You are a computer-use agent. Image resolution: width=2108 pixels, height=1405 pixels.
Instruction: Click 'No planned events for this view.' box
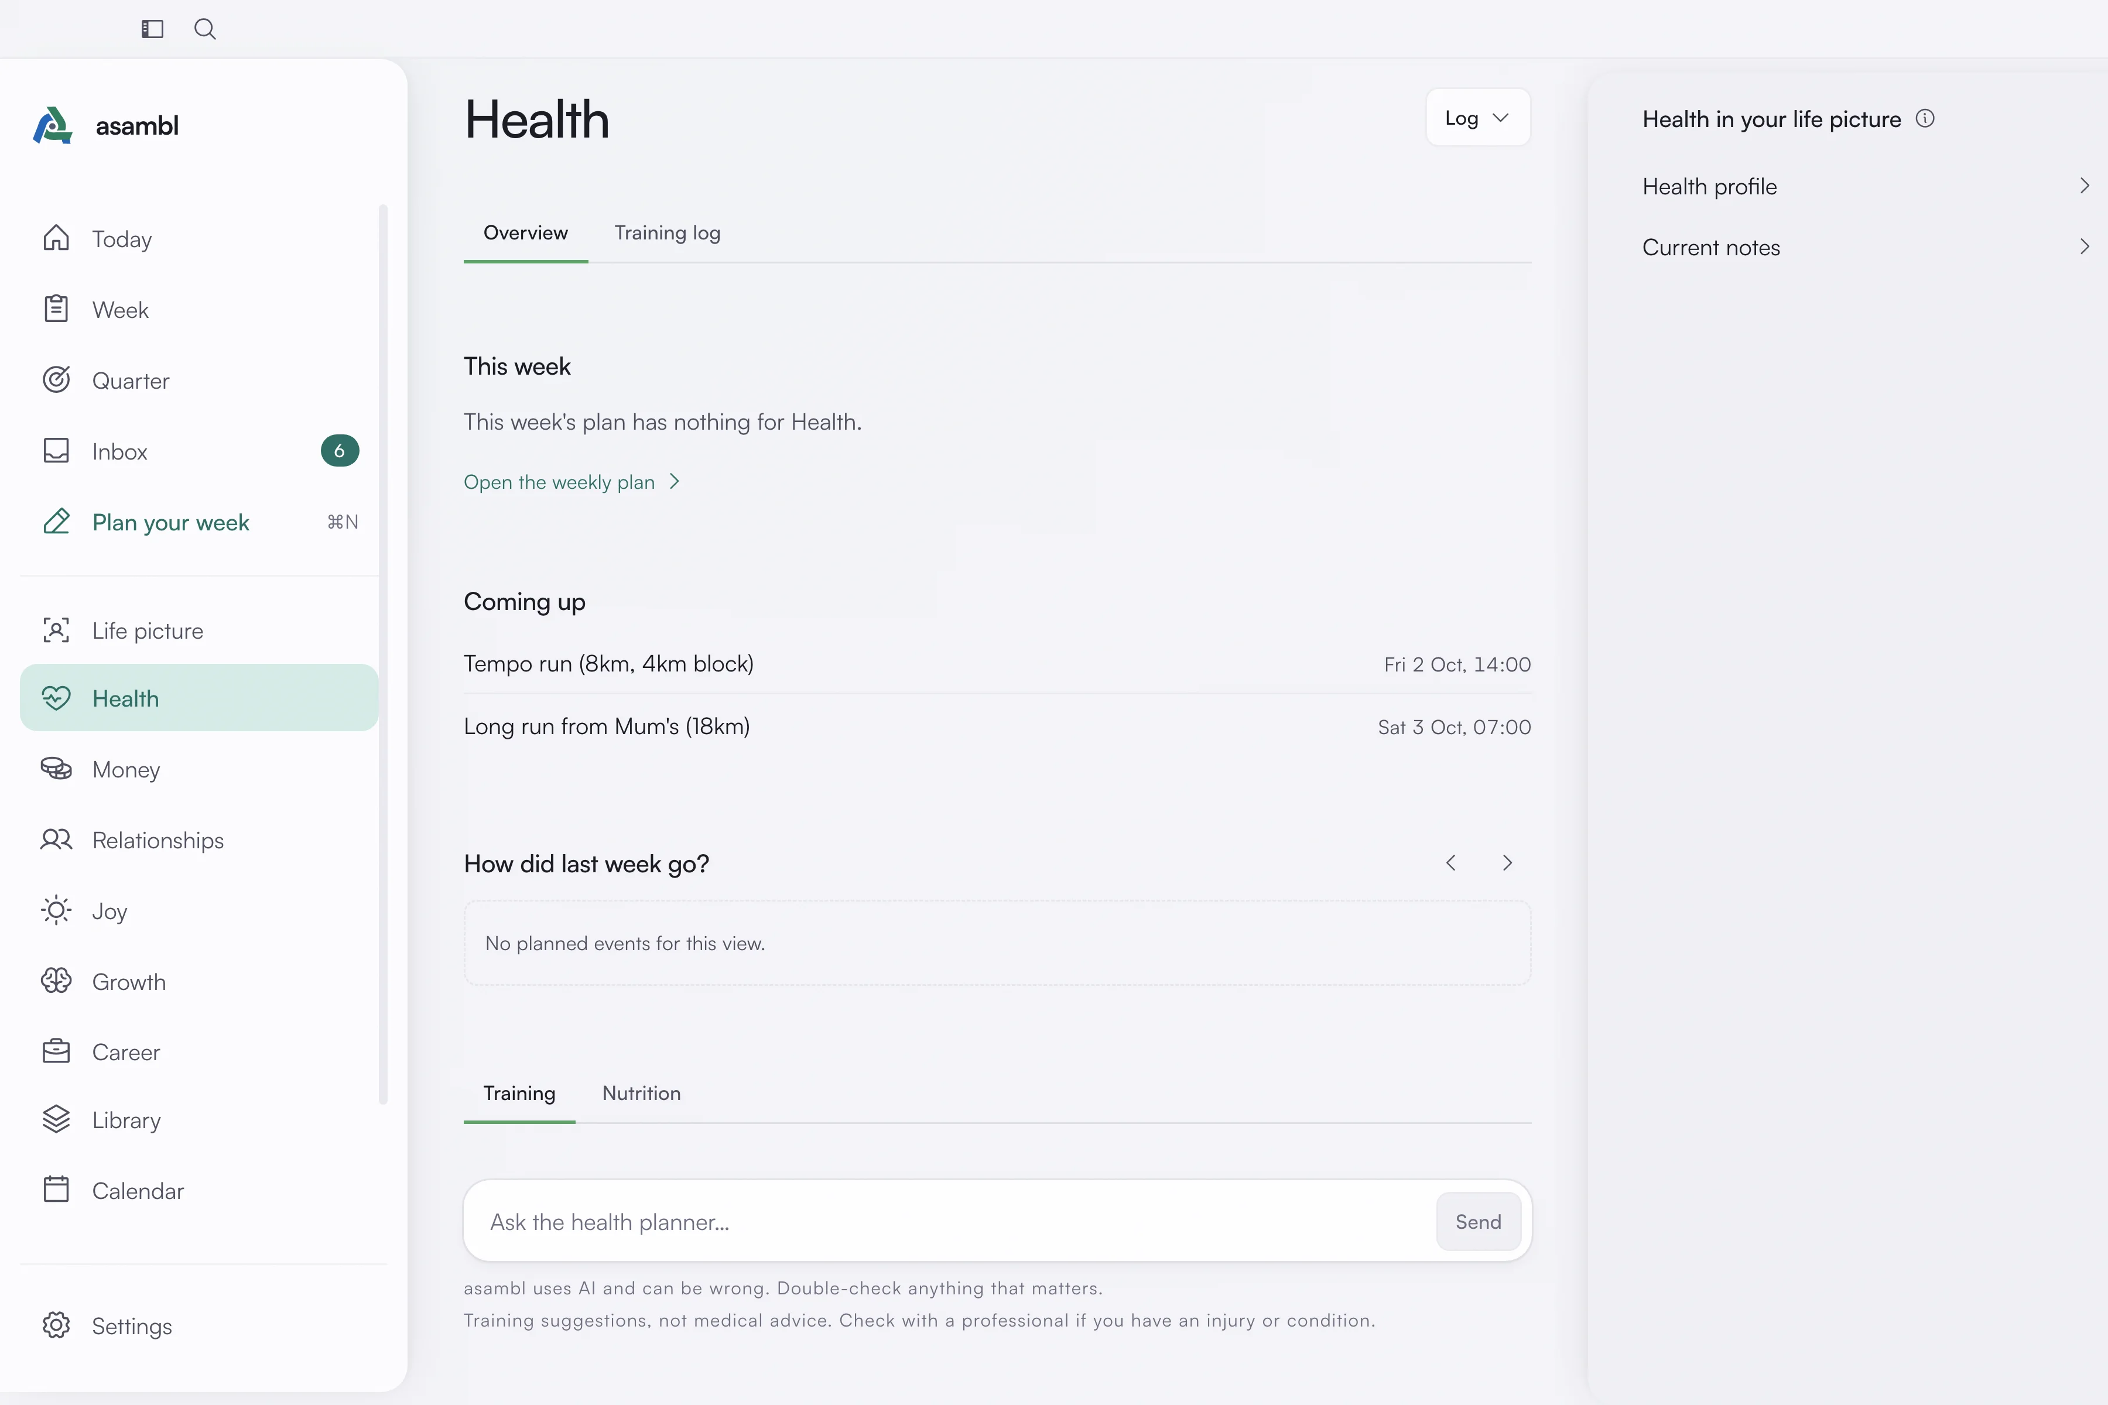coord(998,943)
